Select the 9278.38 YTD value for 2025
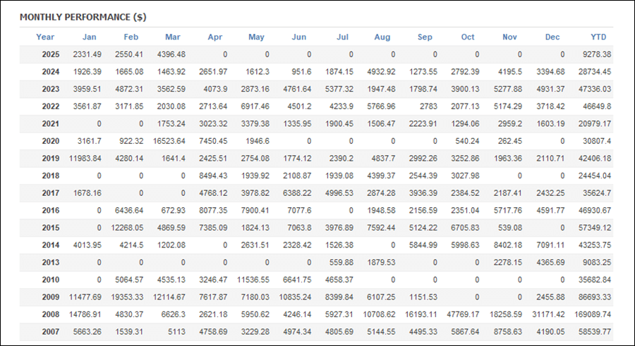The image size is (635, 346). click(597, 54)
